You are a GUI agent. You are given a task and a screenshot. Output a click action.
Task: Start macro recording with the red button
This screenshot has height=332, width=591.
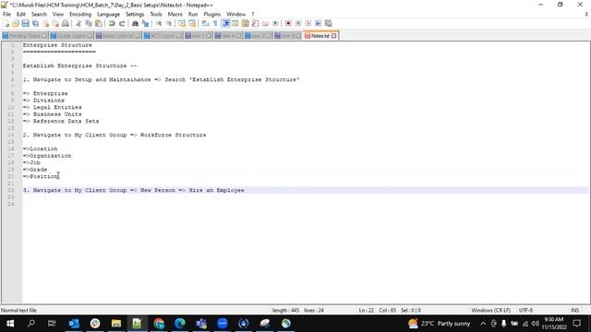tap(288, 23)
